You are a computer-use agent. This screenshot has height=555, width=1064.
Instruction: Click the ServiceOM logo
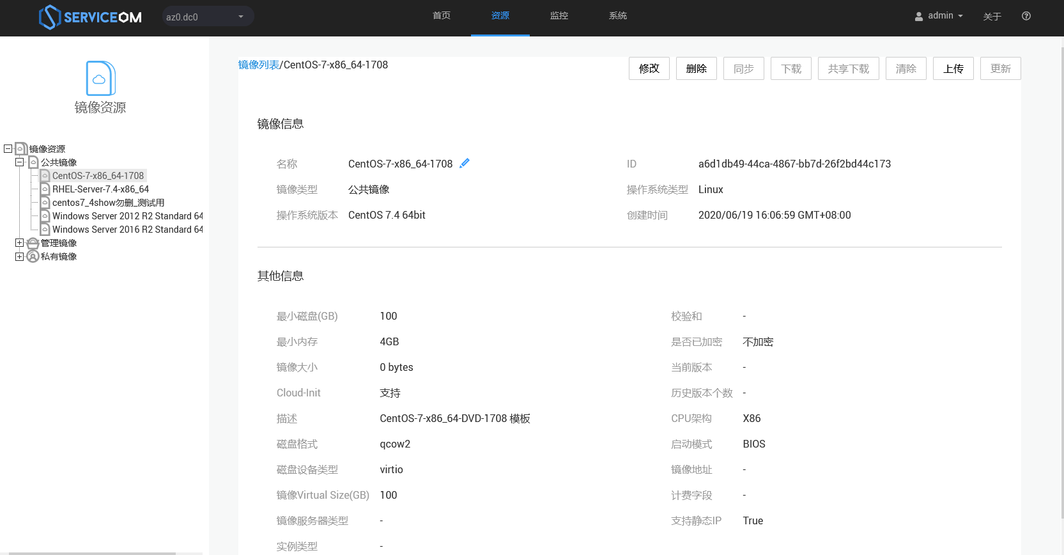(90, 17)
